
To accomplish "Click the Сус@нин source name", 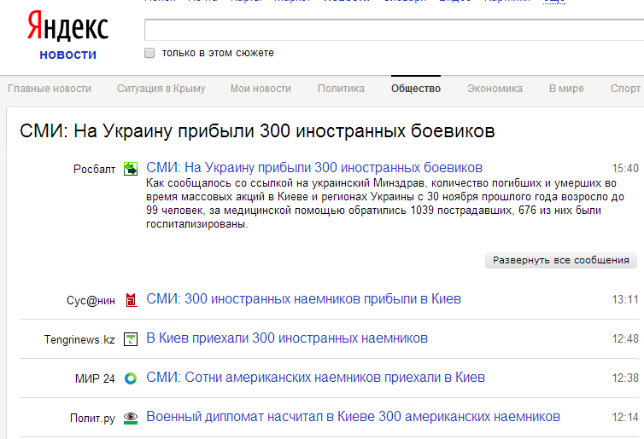I will tap(91, 300).
